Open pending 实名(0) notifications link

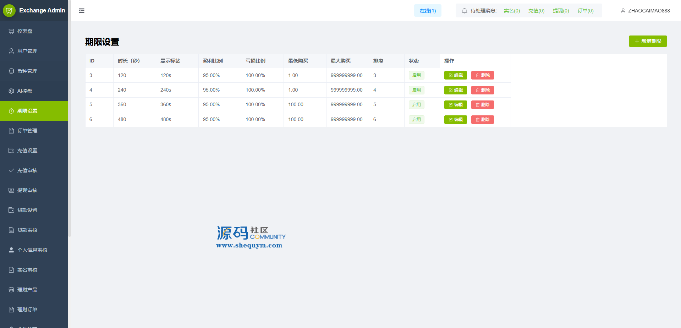pos(512,11)
